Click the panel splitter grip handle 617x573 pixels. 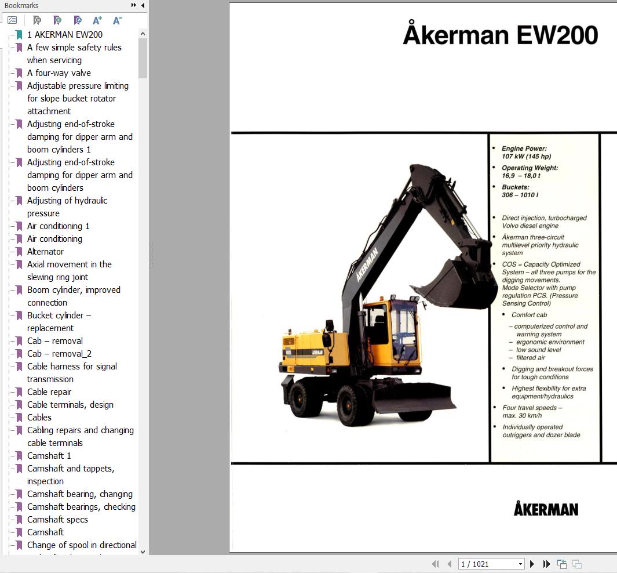151,255
